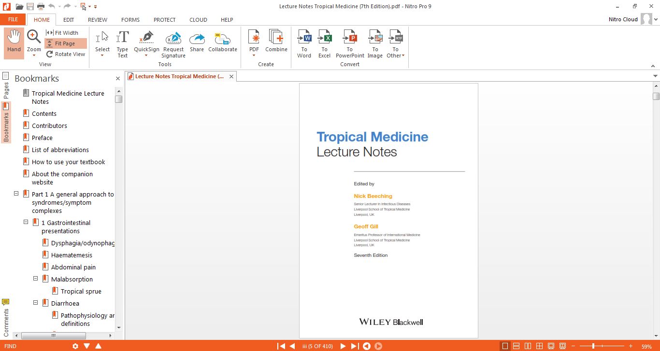This screenshot has width=660, height=351.
Task: Click the Print icon in quick access toolbar
Action: pos(41,6)
